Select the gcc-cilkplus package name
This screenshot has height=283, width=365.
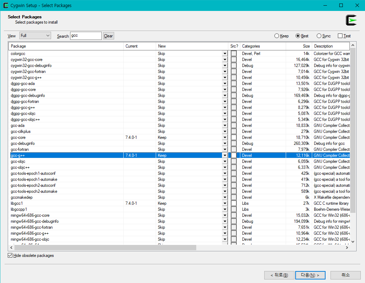[20, 131]
